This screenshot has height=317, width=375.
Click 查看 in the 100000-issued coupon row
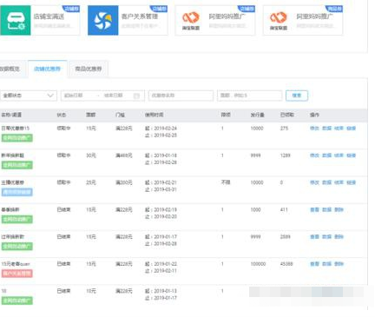coord(314,264)
